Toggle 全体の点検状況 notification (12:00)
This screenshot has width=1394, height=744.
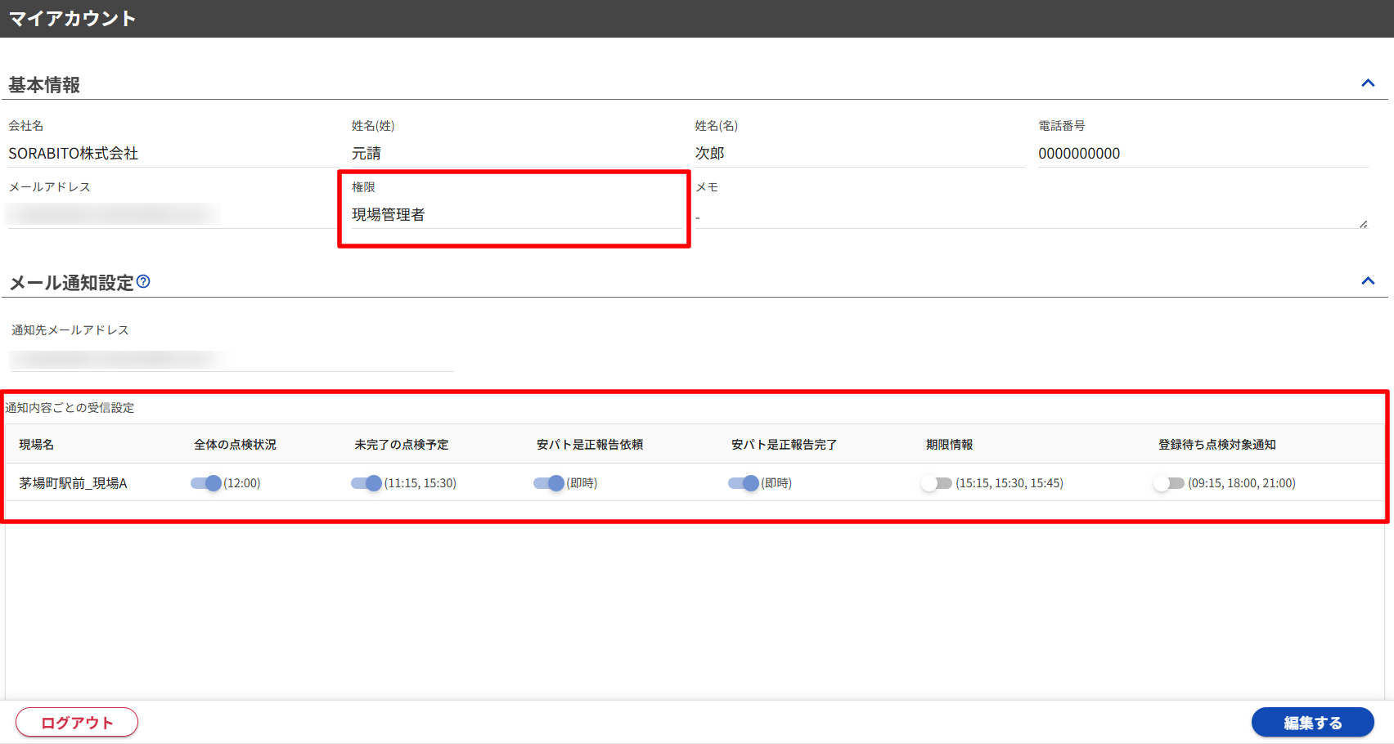[206, 483]
